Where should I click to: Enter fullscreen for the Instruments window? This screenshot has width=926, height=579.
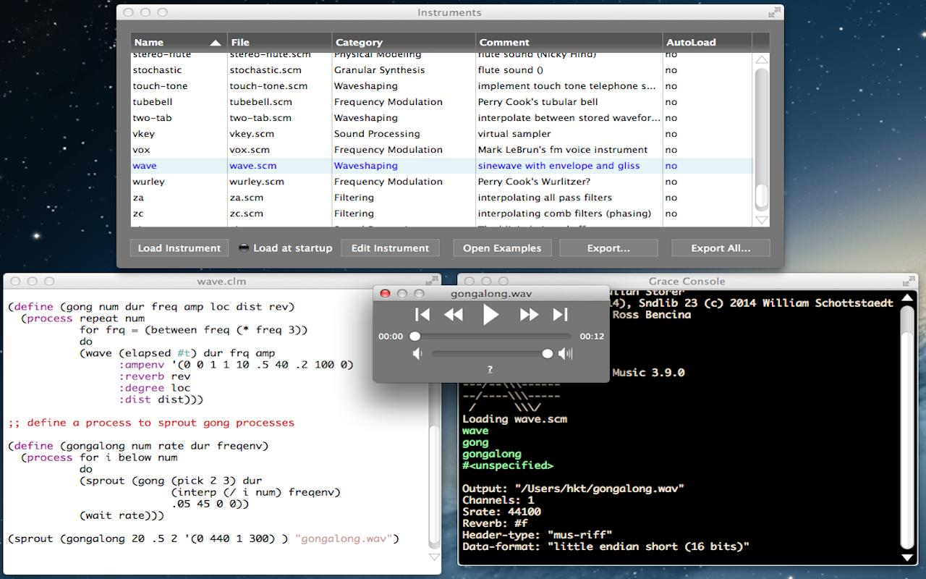tap(774, 12)
